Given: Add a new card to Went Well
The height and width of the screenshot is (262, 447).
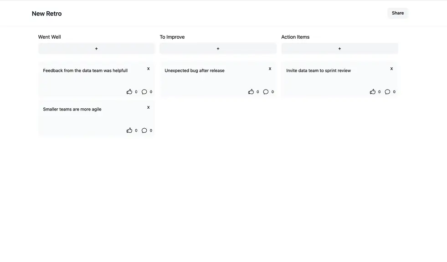Looking at the screenshot, I should point(96,49).
